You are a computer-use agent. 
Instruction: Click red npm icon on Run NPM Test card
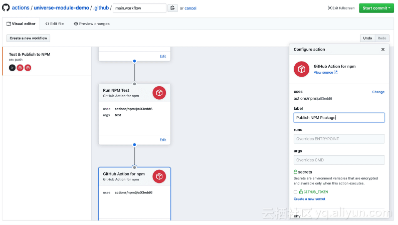click(x=159, y=93)
